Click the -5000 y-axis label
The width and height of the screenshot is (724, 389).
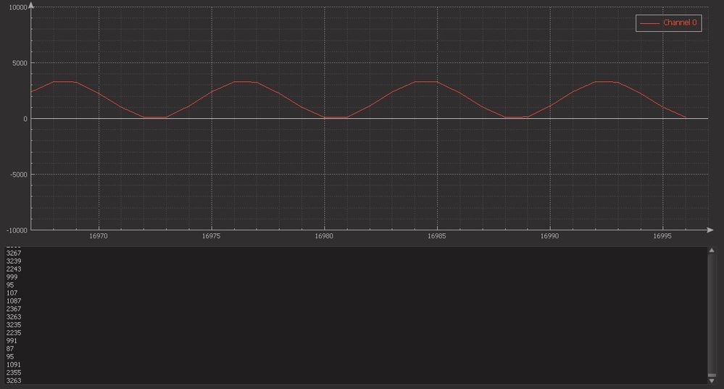pos(18,175)
